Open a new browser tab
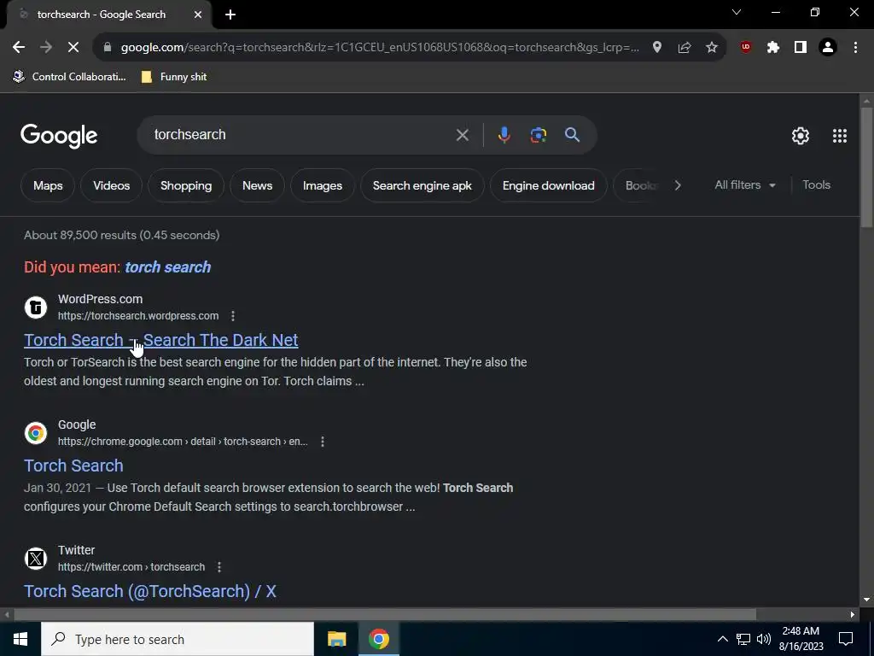 (x=230, y=15)
